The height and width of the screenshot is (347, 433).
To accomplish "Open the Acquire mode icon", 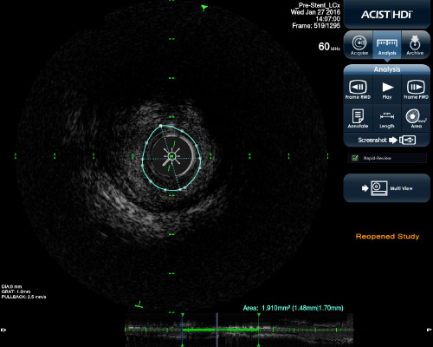I will [x=359, y=45].
